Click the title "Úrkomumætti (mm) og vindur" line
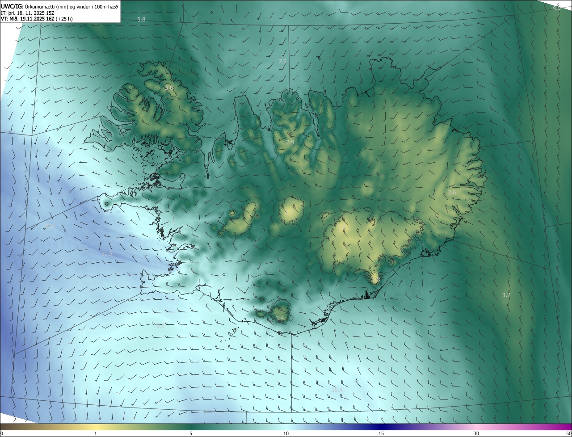This screenshot has height=437, width=572. point(60,6)
